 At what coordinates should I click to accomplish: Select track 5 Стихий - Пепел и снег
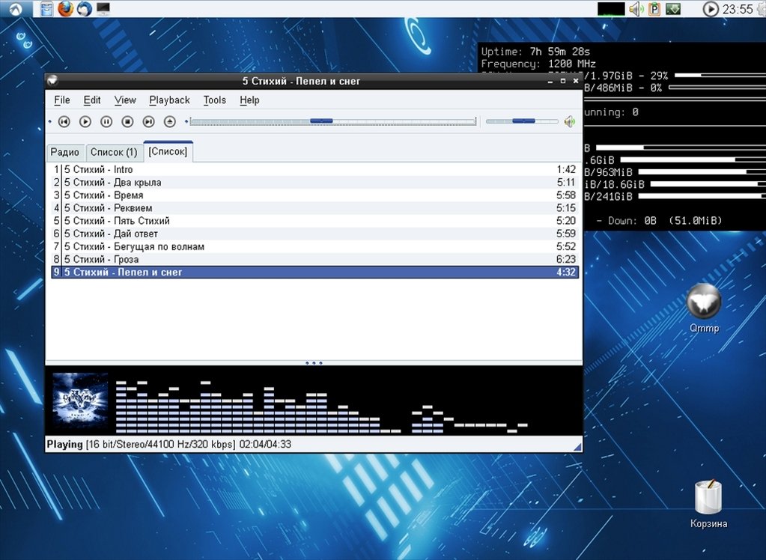pyautogui.click(x=315, y=273)
